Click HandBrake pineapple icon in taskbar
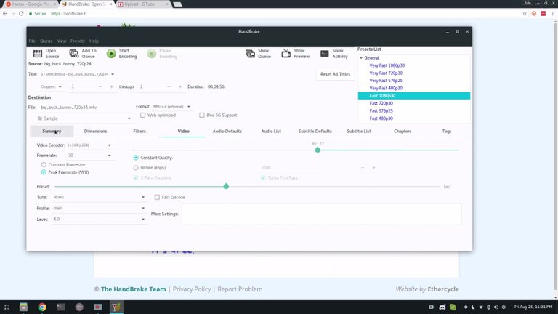558x314 pixels. pos(116,307)
